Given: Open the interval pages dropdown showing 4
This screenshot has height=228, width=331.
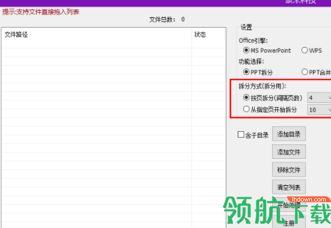Looking at the screenshot, I should [319, 97].
